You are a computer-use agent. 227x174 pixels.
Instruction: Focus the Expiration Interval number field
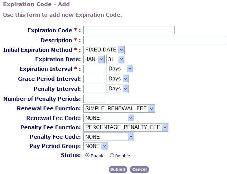94,69
